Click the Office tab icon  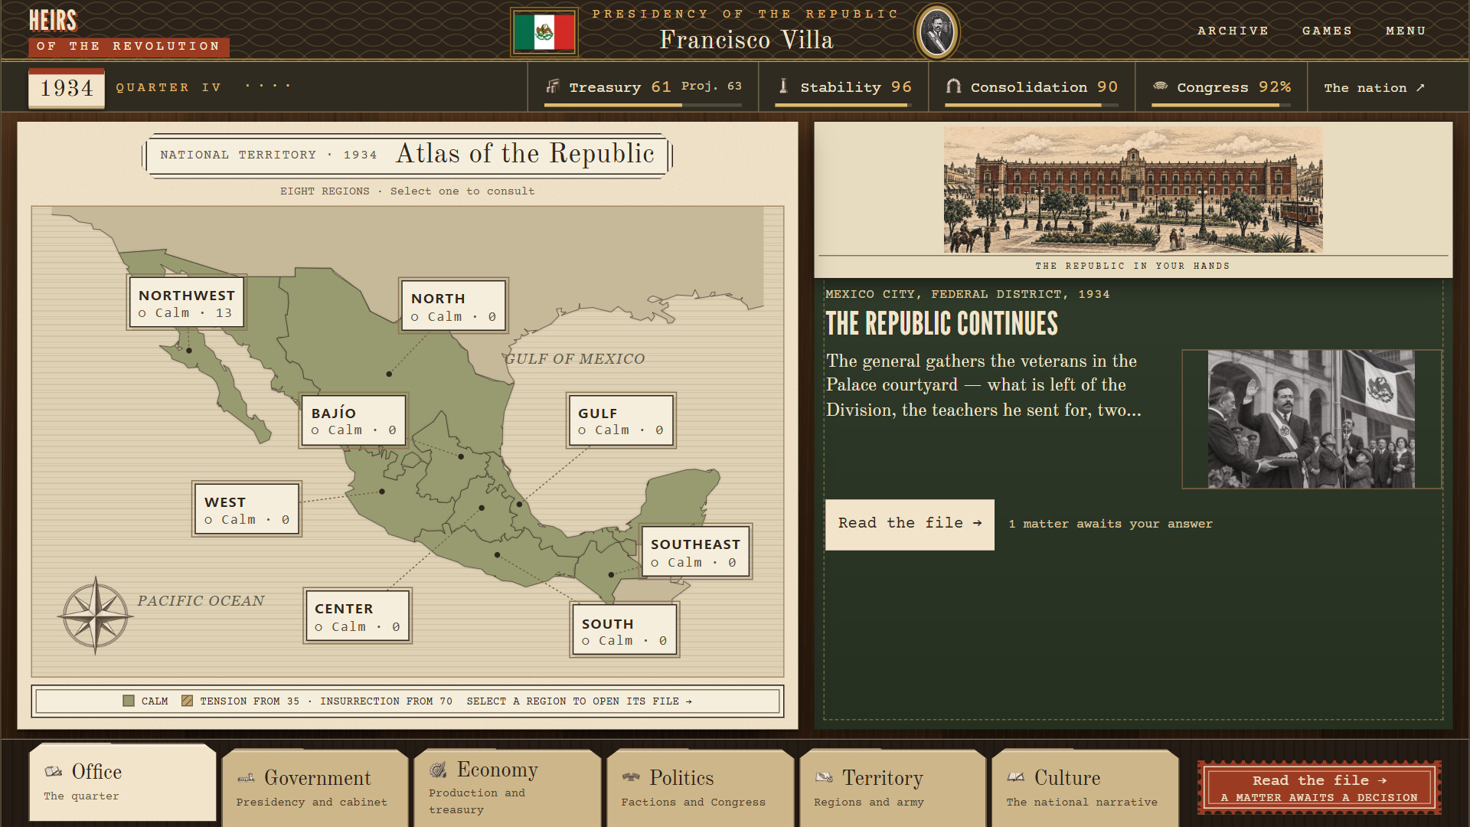[x=54, y=771]
